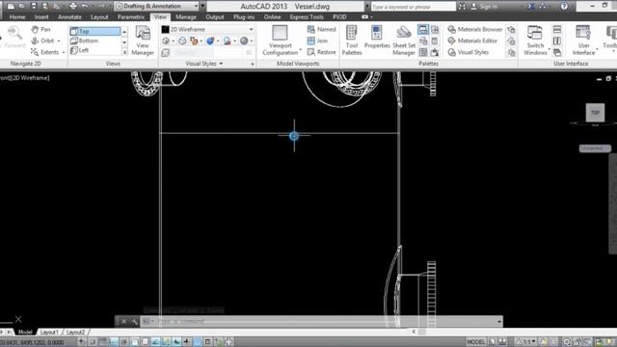Switch to the Layout2 tab

coord(75,333)
